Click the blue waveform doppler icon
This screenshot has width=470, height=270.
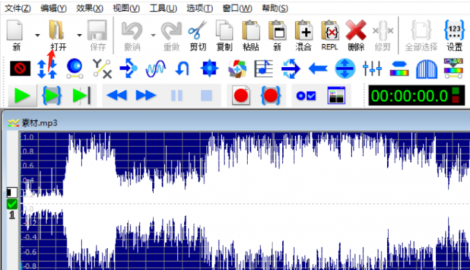tap(156, 68)
